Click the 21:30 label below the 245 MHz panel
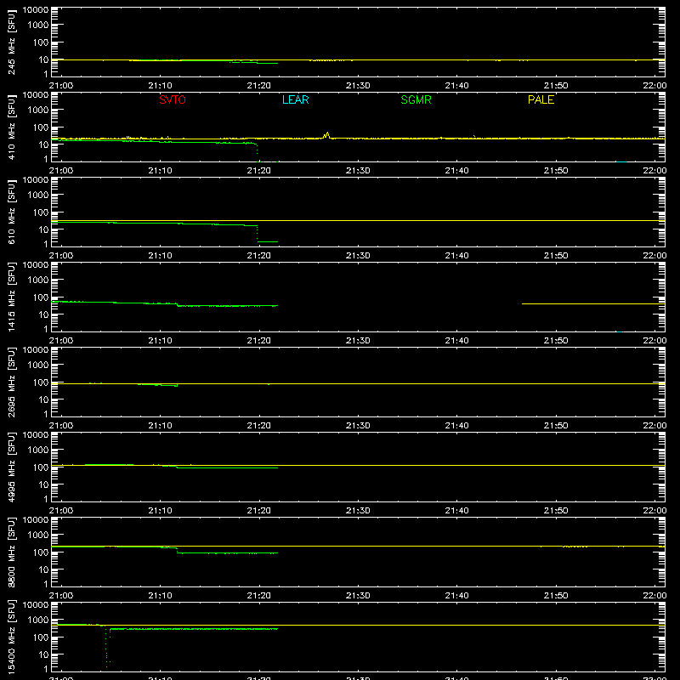This screenshot has height=680, width=680. pyautogui.click(x=358, y=86)
